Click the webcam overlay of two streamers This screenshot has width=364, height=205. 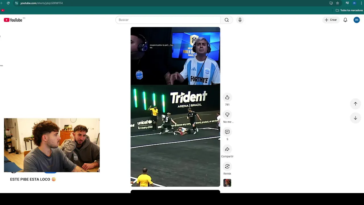point(52,145)
